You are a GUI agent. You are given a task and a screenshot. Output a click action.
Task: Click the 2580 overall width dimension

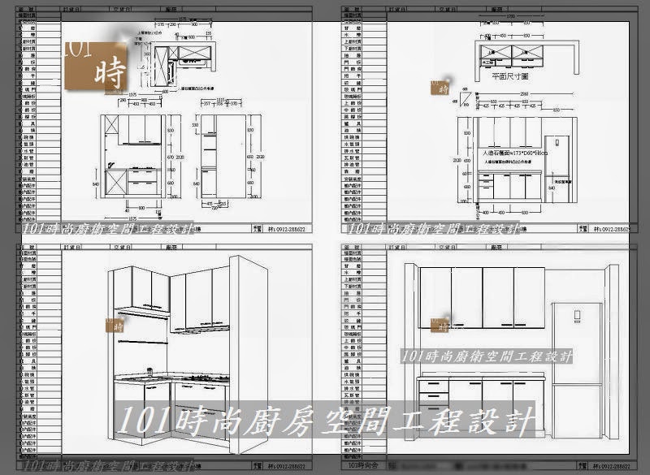(524, 94)
